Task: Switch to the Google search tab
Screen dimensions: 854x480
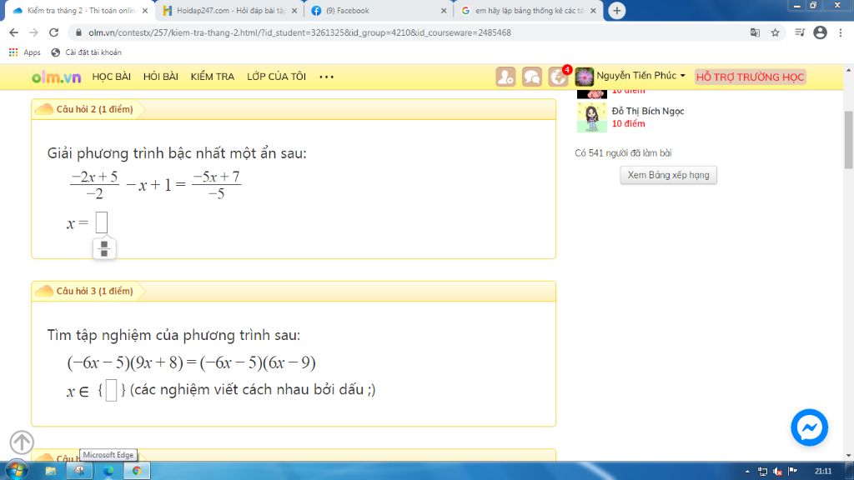Action: [x=528, y=10]
